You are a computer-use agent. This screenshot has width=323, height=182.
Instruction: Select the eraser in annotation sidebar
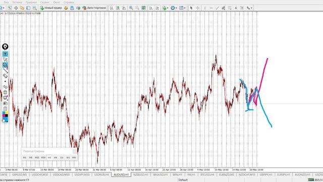point(5,76)
